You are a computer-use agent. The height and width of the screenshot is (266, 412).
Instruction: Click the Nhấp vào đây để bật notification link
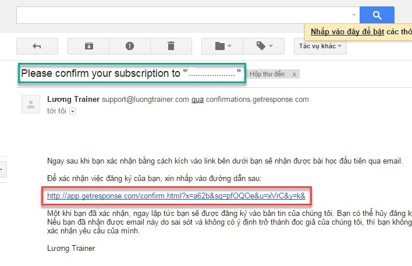click(347, 32)
